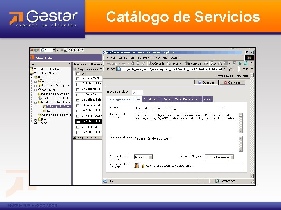The width and height of the screenshot is (281, 210).
Task: Expand the Contactos tree node
Action: point(36,90)
